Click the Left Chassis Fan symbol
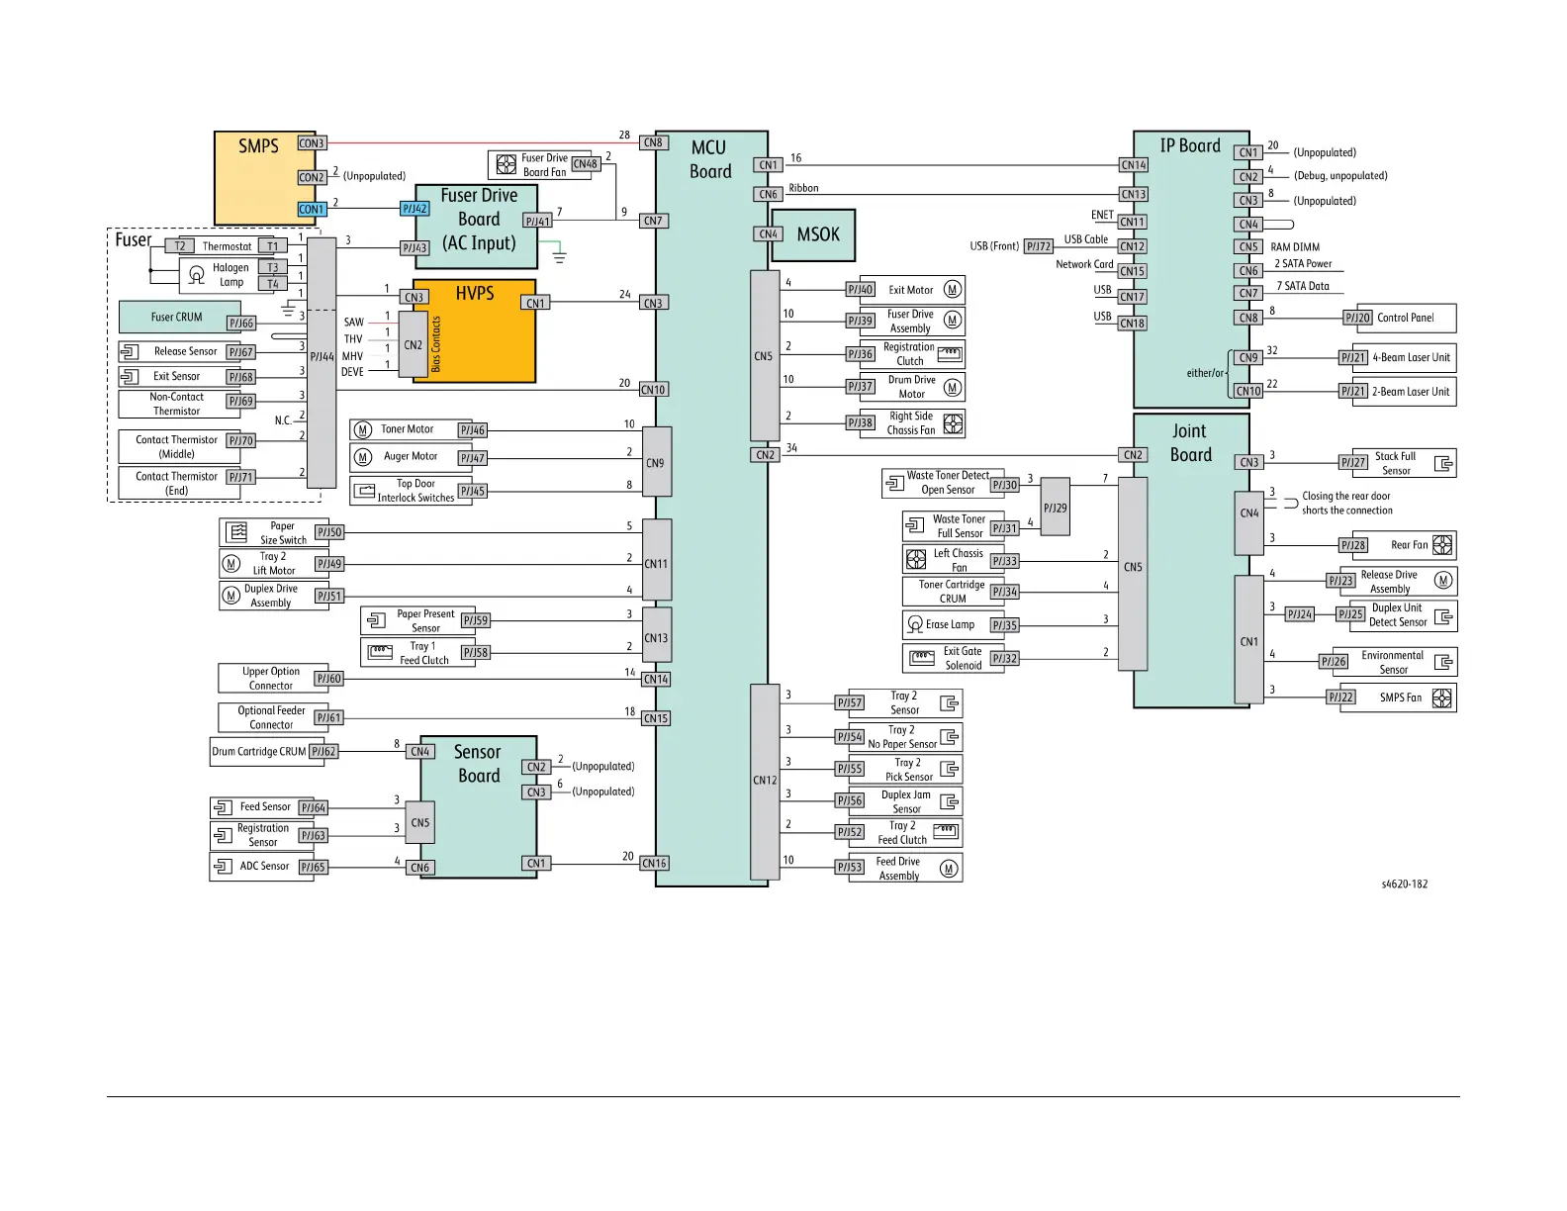 click(x=916, y=560)
